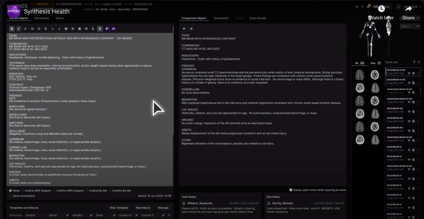
Task: Open the Forms tab in left panel
Action: [59, 18]
